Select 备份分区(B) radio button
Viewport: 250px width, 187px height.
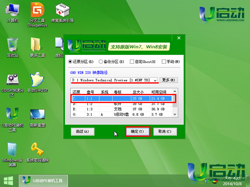(x=111, y=62)
